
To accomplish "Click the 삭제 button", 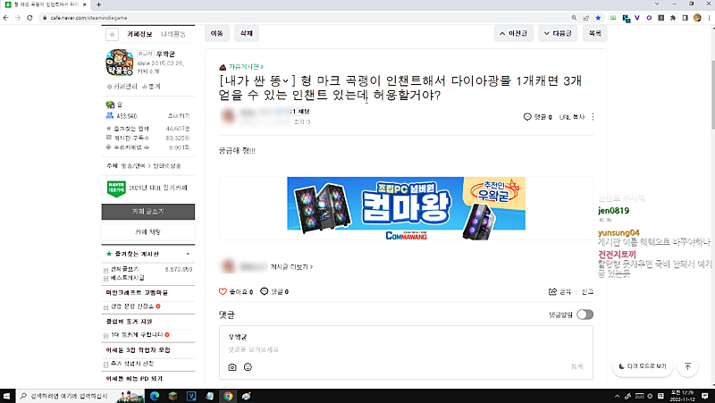I will [x=247, y=33].
